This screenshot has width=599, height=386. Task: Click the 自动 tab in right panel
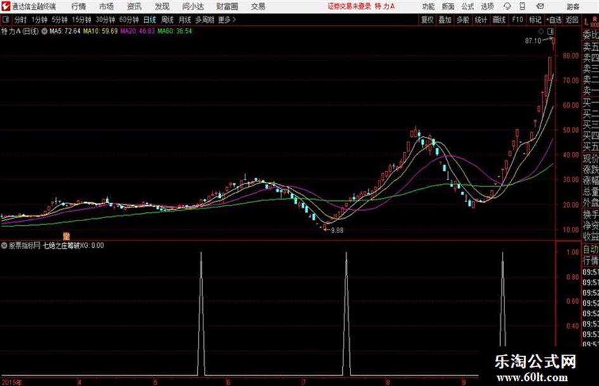click(x=591, y=250)
